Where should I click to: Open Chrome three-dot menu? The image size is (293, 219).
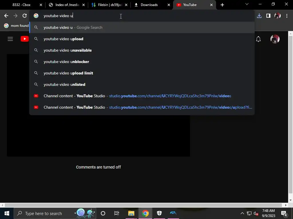click(287, 16)
